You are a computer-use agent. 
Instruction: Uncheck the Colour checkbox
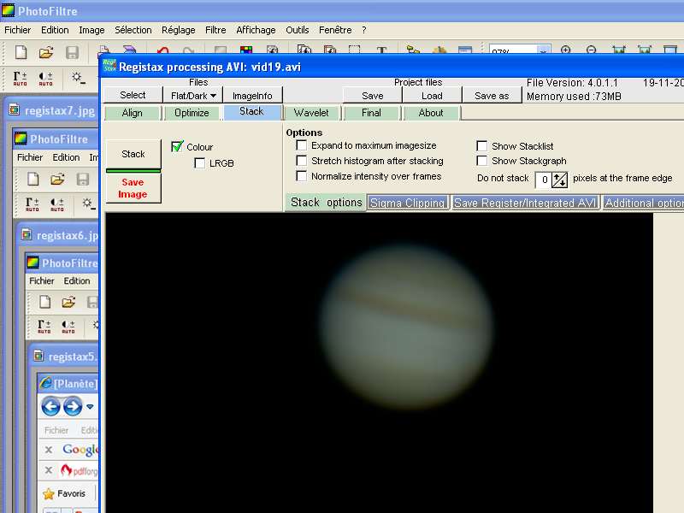click(177, 146)
